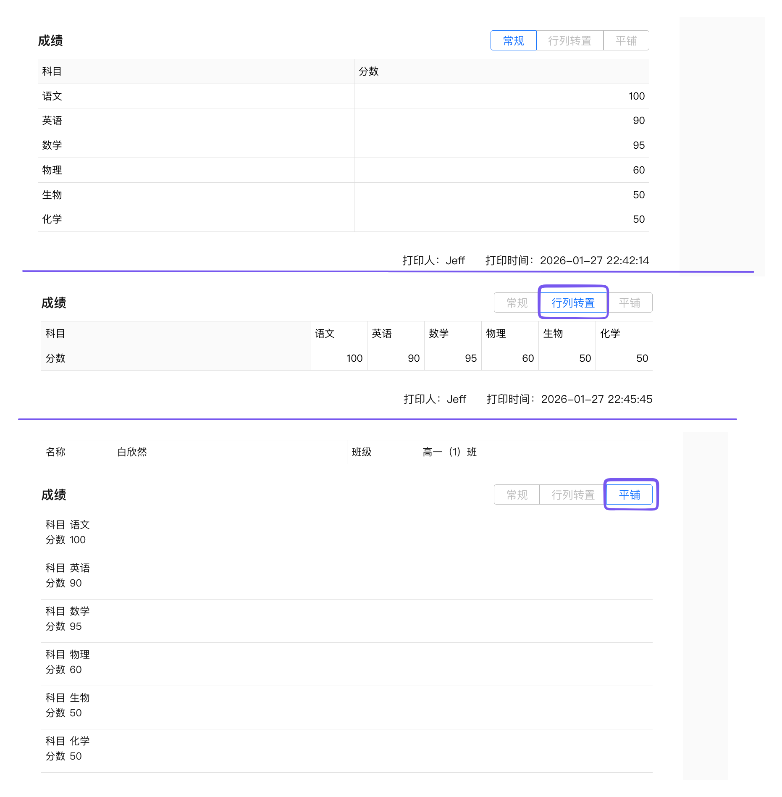Viewport: 782px width, 797px height.
Task: Click the class value 高一（1）班
Action: (x=449, y=452)
